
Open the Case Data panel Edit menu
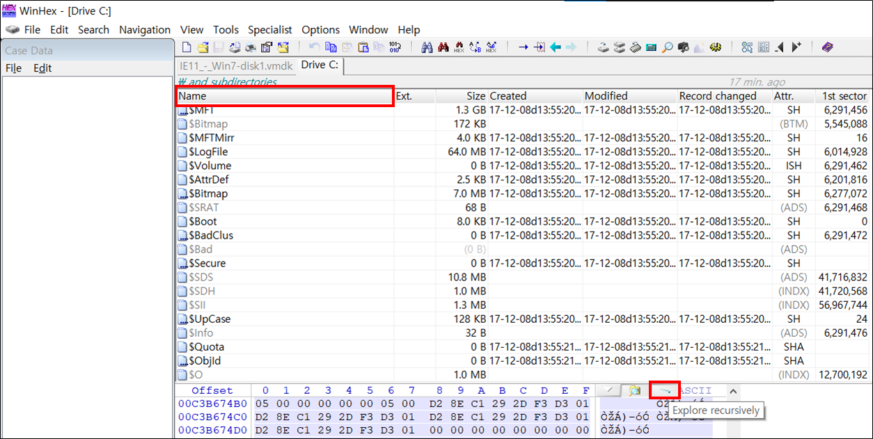pos(42,67)
